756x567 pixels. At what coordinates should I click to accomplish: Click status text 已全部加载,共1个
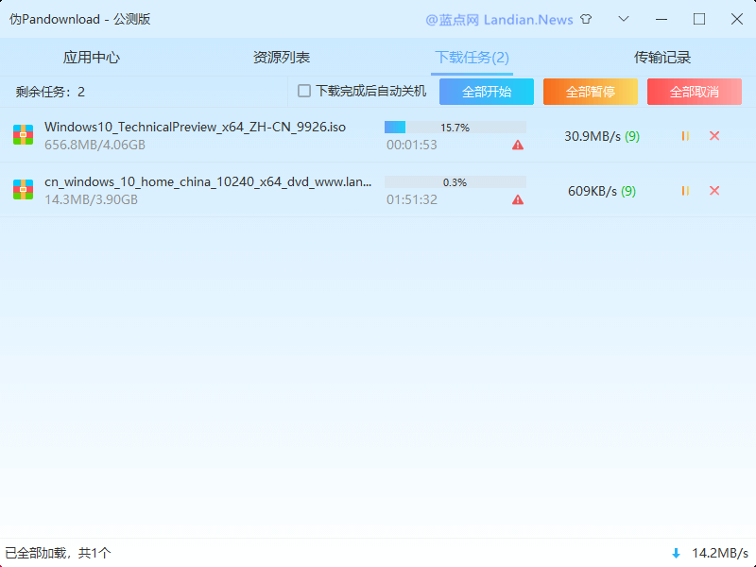(x=58, y=553)
